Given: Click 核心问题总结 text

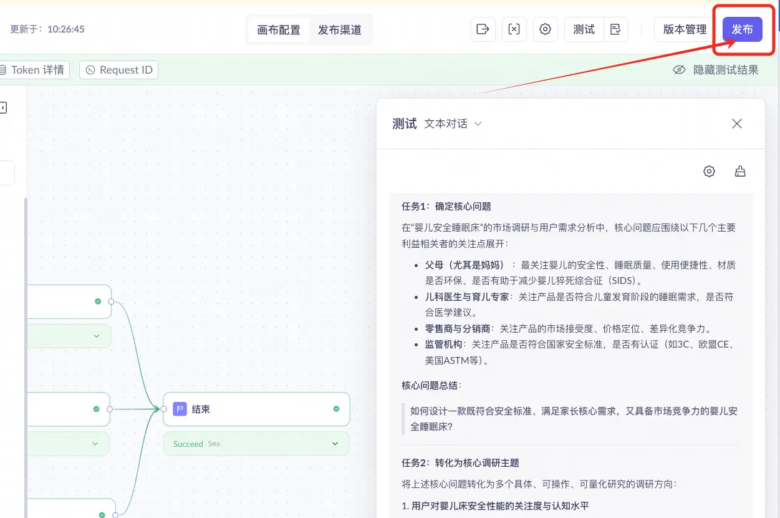Looking at the screenshot, I should click(x=432, y=385).
